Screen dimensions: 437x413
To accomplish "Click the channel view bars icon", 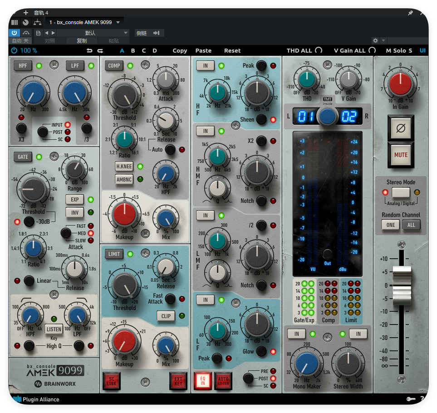I will 15,22.
